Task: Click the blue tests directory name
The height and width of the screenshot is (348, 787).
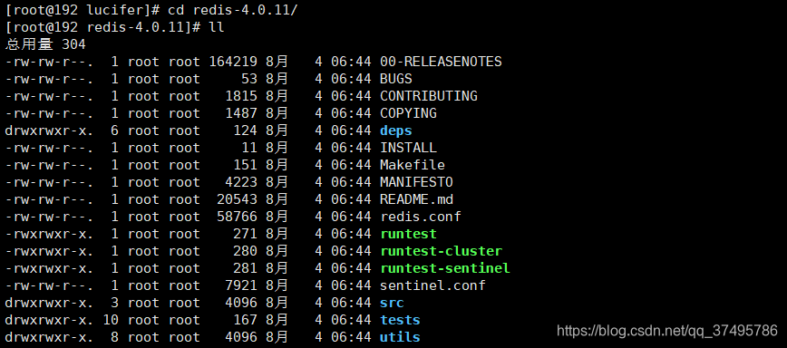Action: [400, 319]
